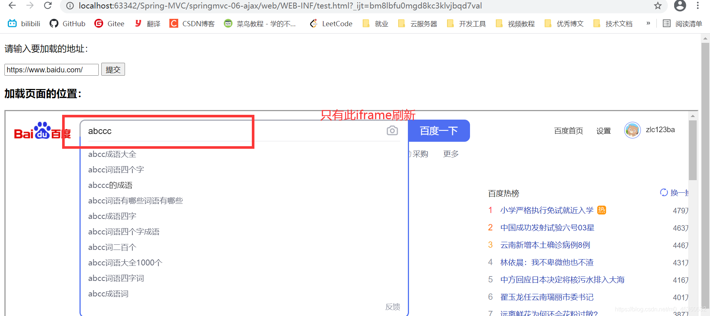The image size is (710, 316).
Task: Open the 设置 settings link
Action: (603, 131)
